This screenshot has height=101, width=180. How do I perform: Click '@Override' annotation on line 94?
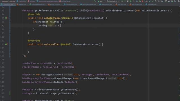click(34, 14)
